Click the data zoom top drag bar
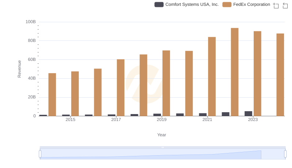This screenshot has height=168, width=292. (162, 147)
